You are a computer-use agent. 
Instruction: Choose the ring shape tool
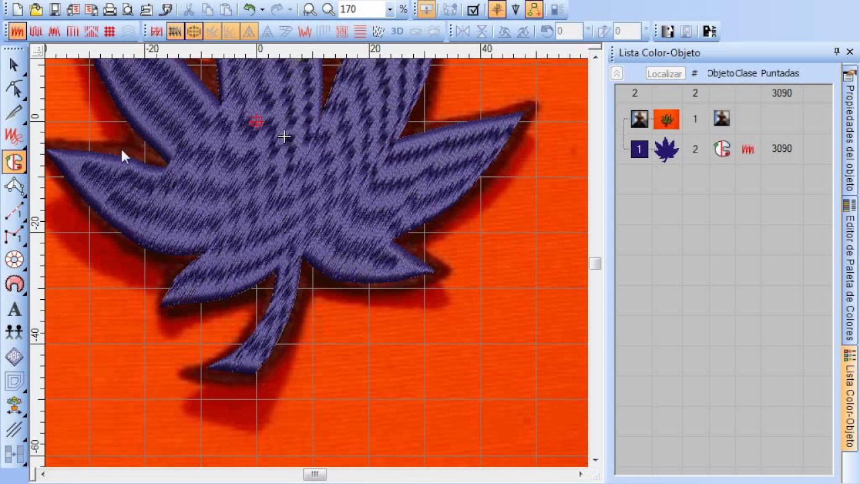tap(14, 259)
